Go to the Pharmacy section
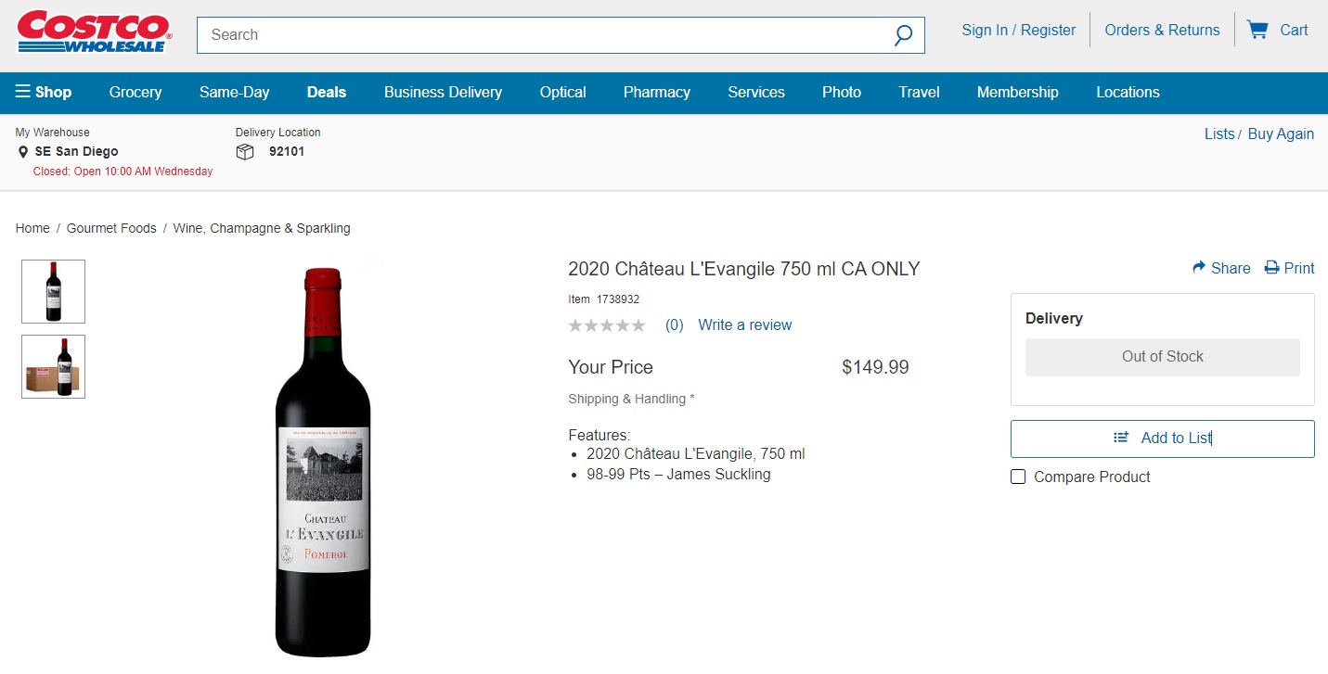This screenshot has height=674, width=1328. pos(657,92)
